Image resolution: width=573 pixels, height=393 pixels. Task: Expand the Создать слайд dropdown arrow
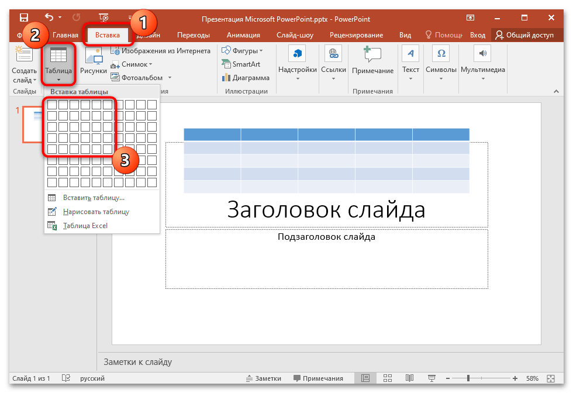tap(34, 80)
